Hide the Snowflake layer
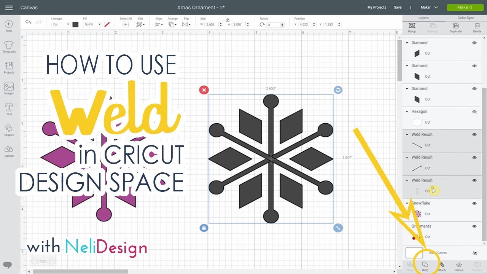The image size is (487, 274). point(474,204)
